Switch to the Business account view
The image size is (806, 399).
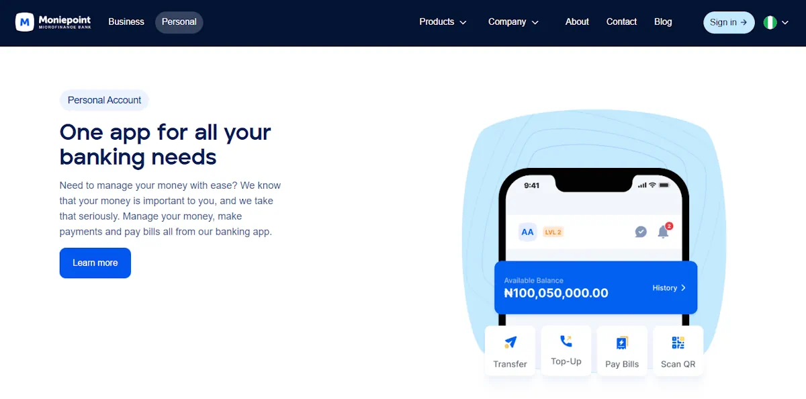coord(126,21)
